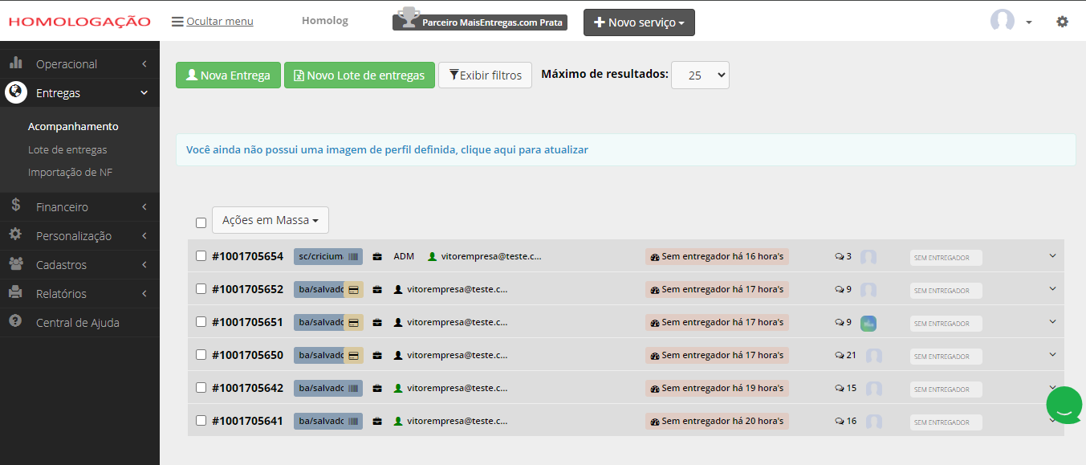Image resolution: width=1086 pixels, height=465 pixels.
Task: Select Acompanhamento in the sidebar
Action: click(73, 126)
